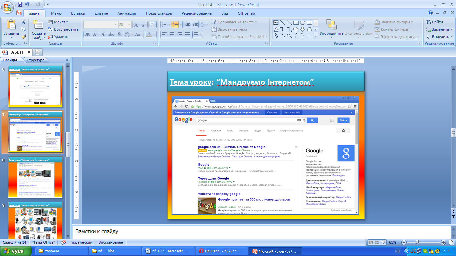Switch to Slide Sorter view icon
This screenshot has height=256, width=456.
[377, 242]
